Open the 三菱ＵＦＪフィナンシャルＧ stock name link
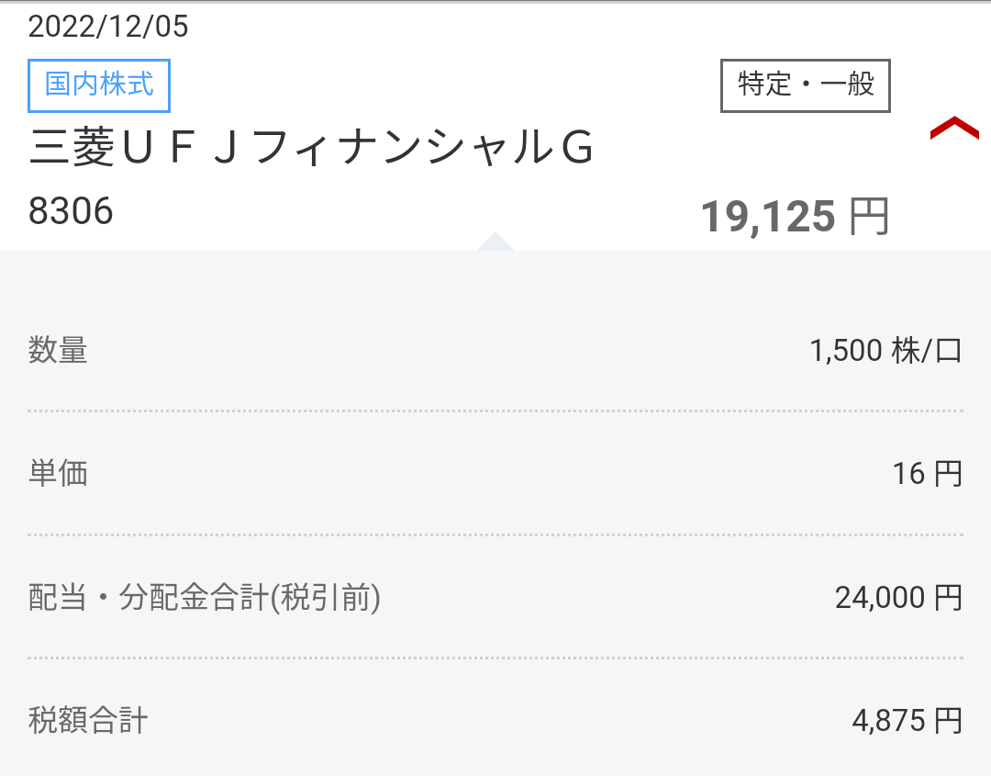The height and width of the screenshot is (776, 991). pos(312,147)
